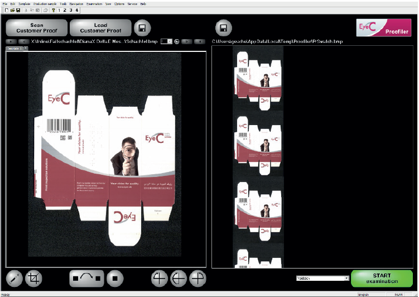Save the customer proof with floppy icon

point(142,28)
